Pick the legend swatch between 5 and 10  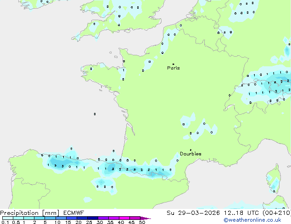(50, 218)
